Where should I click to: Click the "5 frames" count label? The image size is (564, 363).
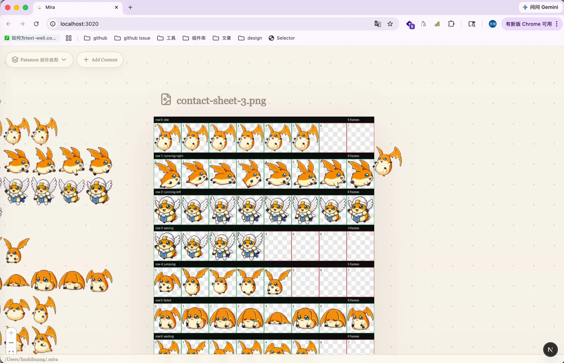(354, 264)
